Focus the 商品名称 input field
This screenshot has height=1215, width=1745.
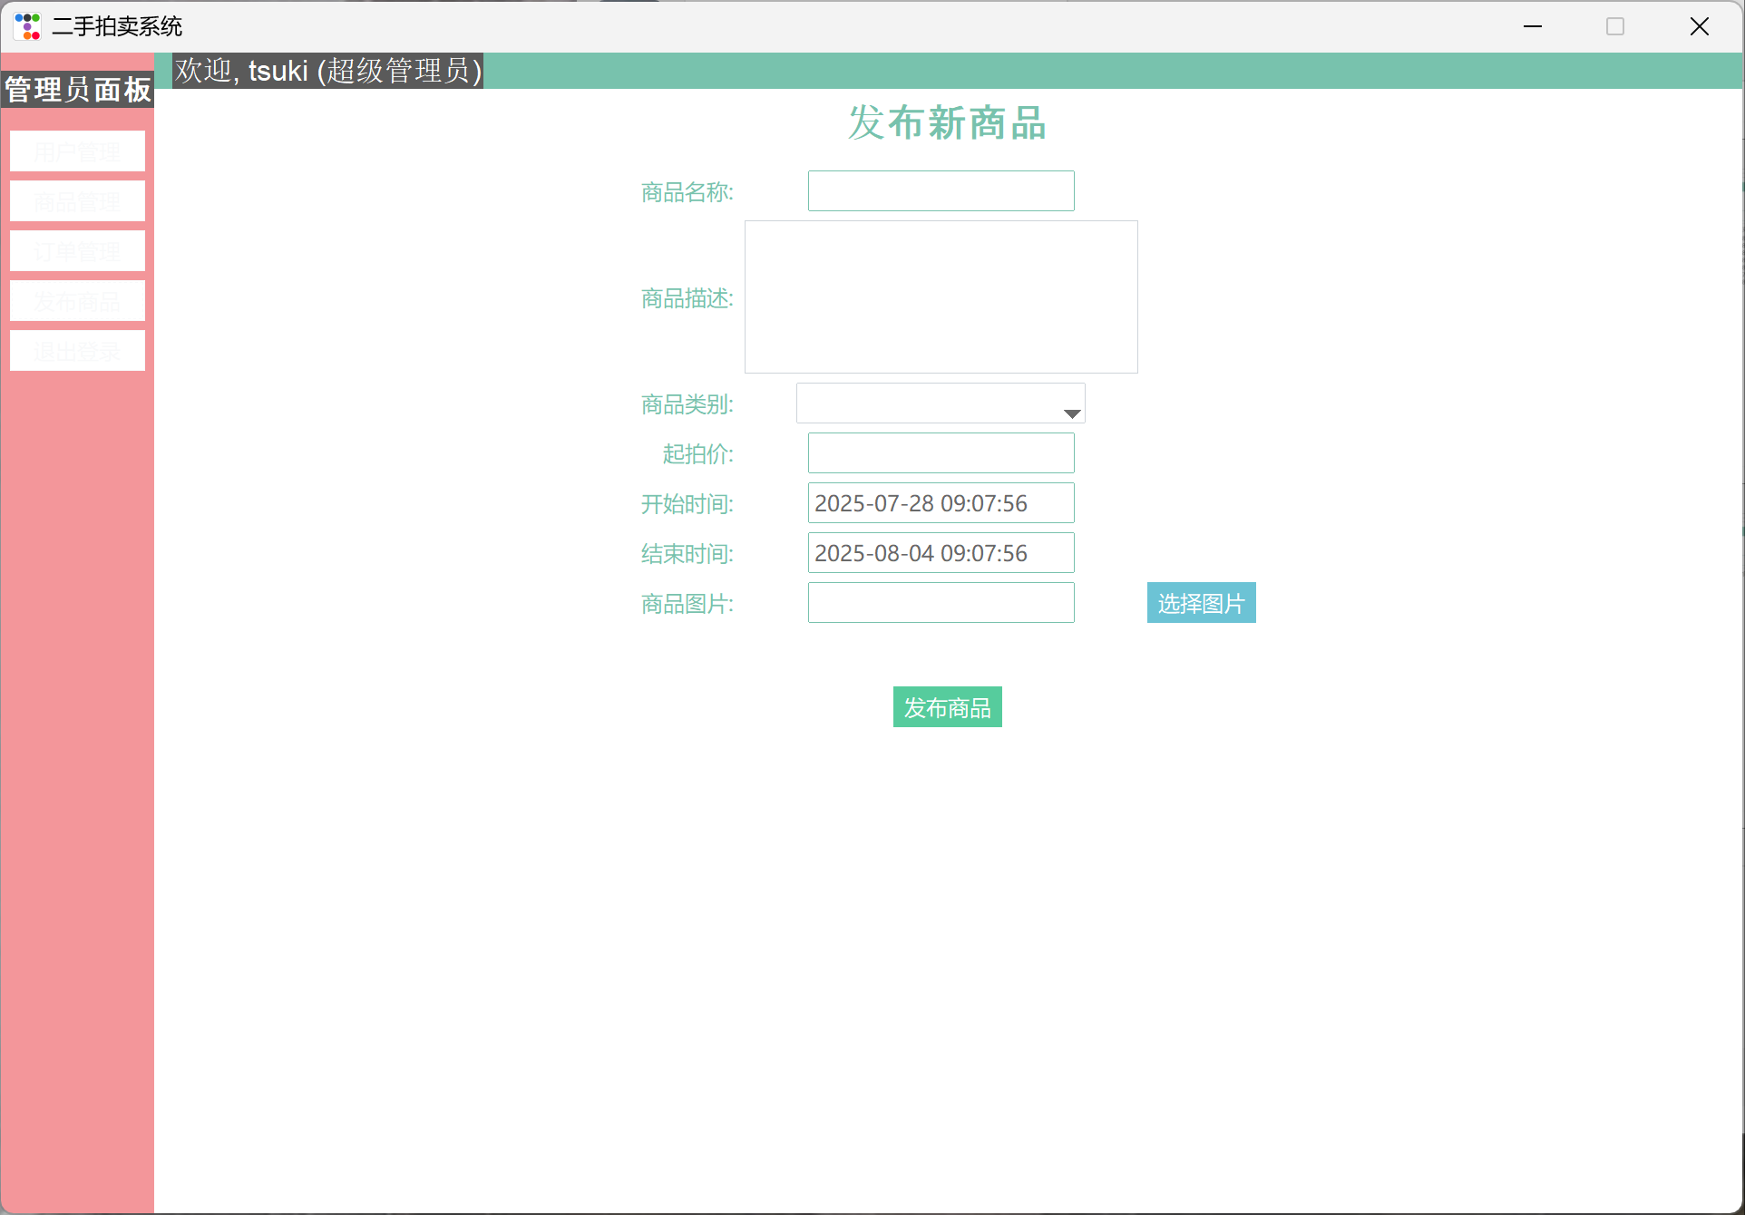(941, 191)
